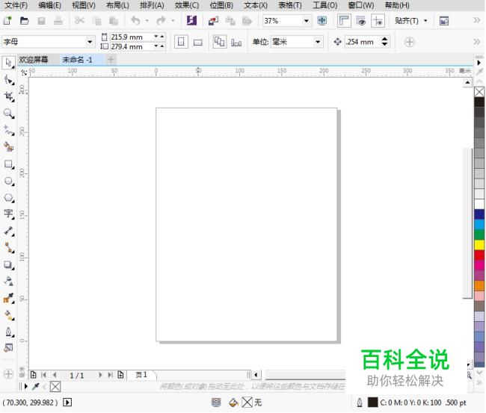Open the zoom level 37% dropdown

[x=307, y=21]
